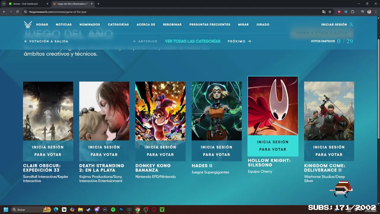This screenshot has width=380, height=214.
Task: Open File Explorer from the taskbar
Action: coord(80,210)
